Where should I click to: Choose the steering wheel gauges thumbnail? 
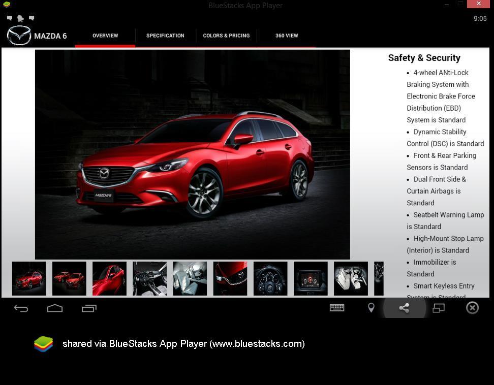click(270, 278)
